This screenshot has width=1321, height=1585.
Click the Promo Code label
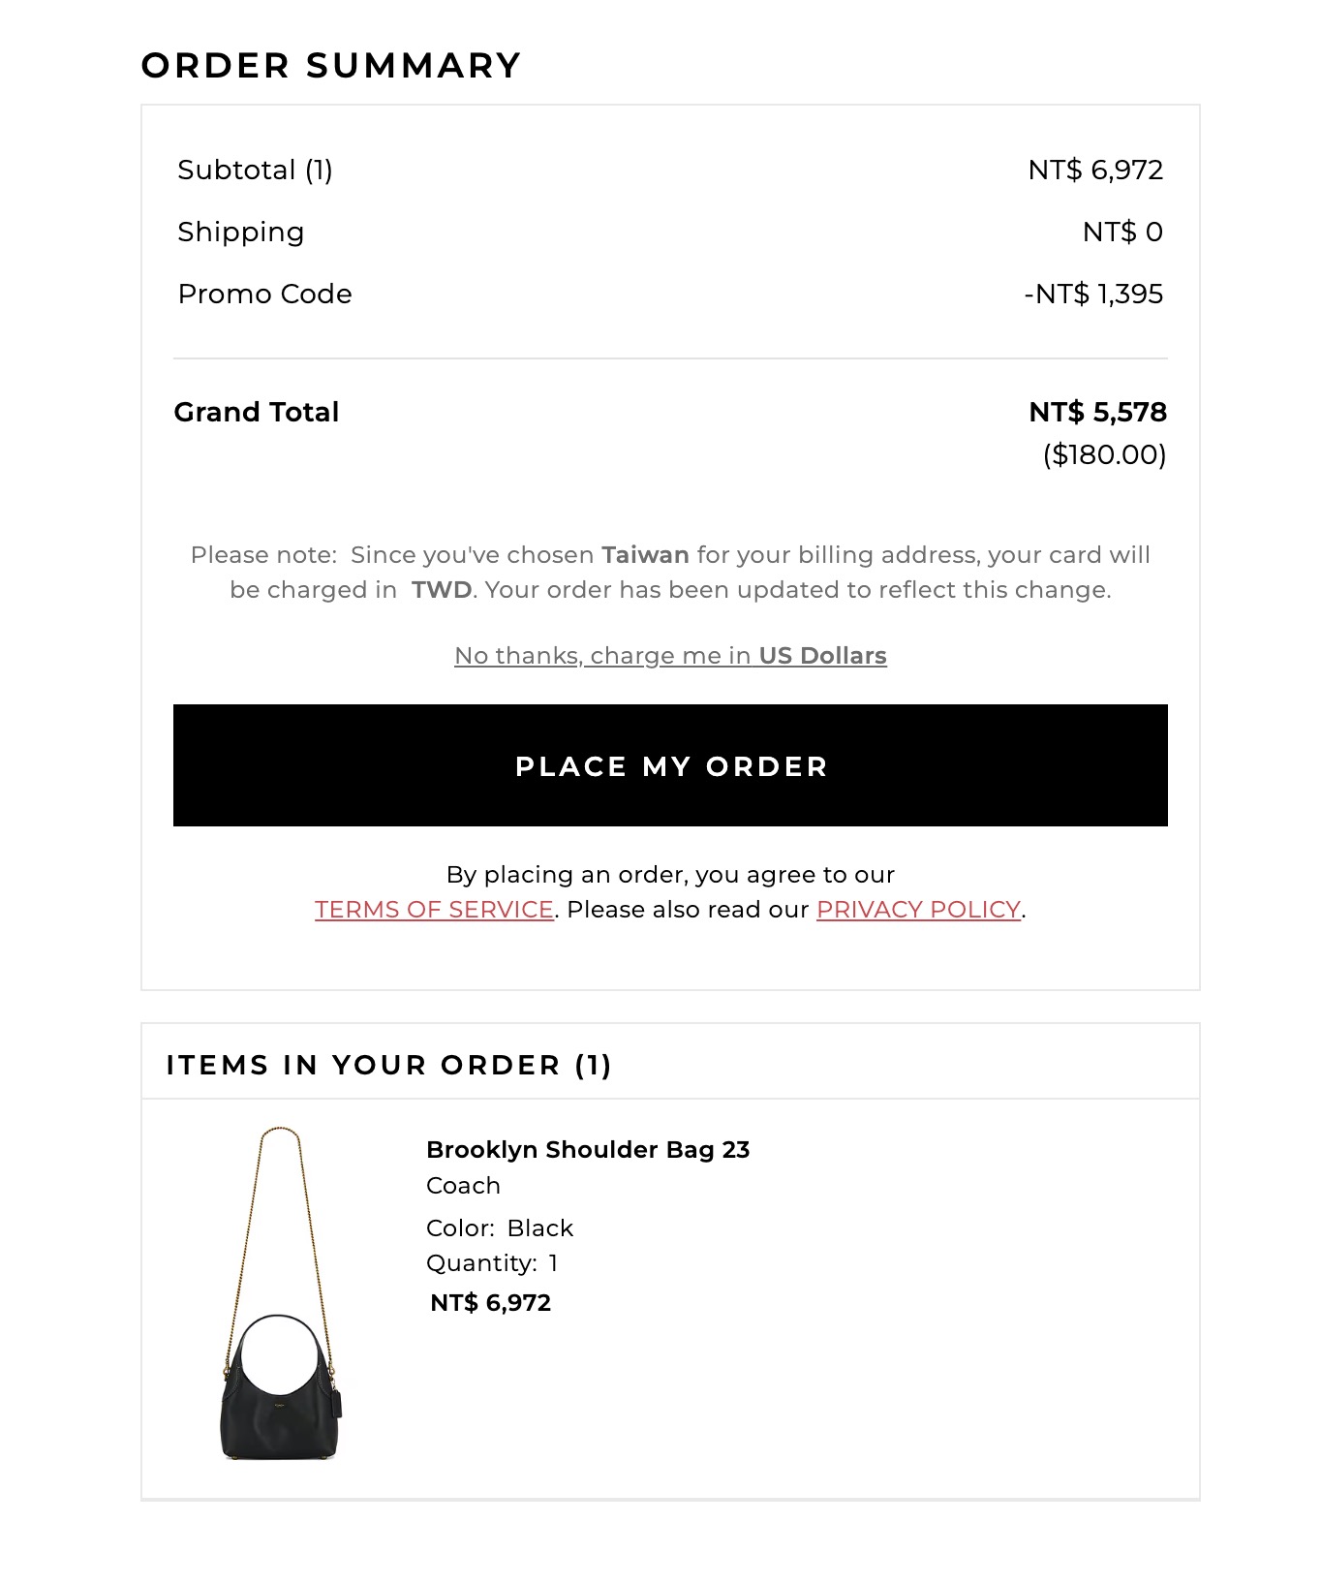(264, 295)
